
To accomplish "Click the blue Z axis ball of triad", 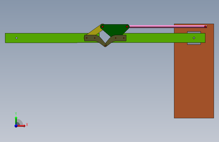I will [16, 126].
